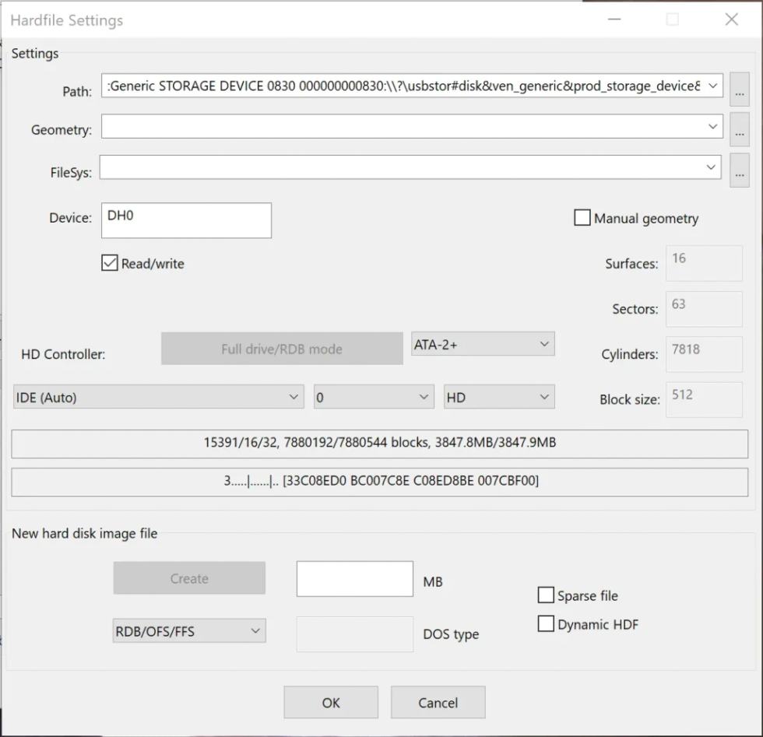Viewport: 763px width, 737px height.
Task: Click the browse button next to FileSys
Action: click(x=739, y=170)
